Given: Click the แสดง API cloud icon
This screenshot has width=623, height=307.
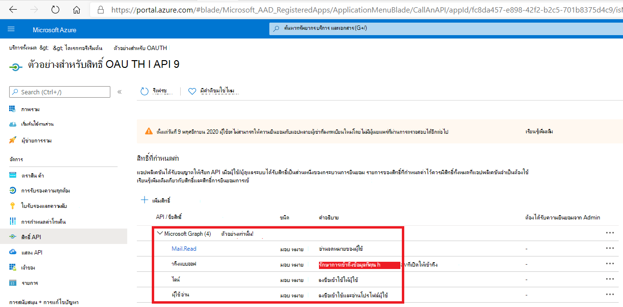Looking at the screenshot, I should pyautogui.click(x=13, y=252).
